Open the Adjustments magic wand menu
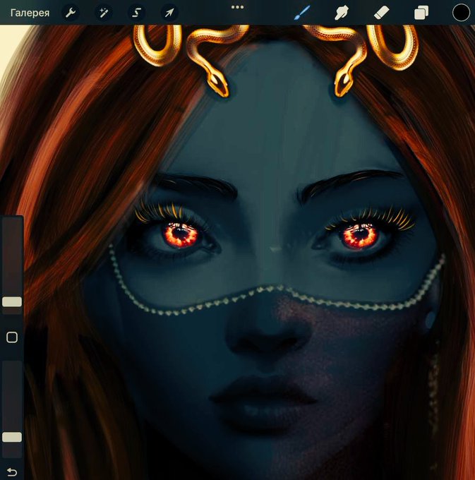The height and width of the screenshot is (480, 475). click(104, 13)
